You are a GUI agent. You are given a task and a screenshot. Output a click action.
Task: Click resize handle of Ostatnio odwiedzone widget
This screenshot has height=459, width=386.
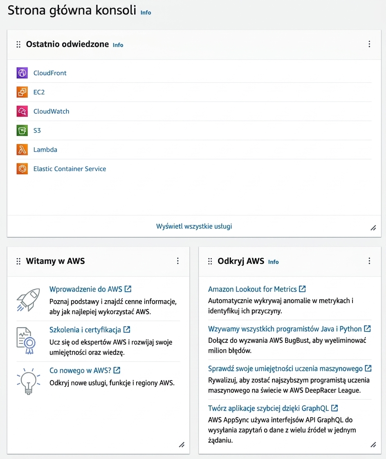(x=373, y=228)
